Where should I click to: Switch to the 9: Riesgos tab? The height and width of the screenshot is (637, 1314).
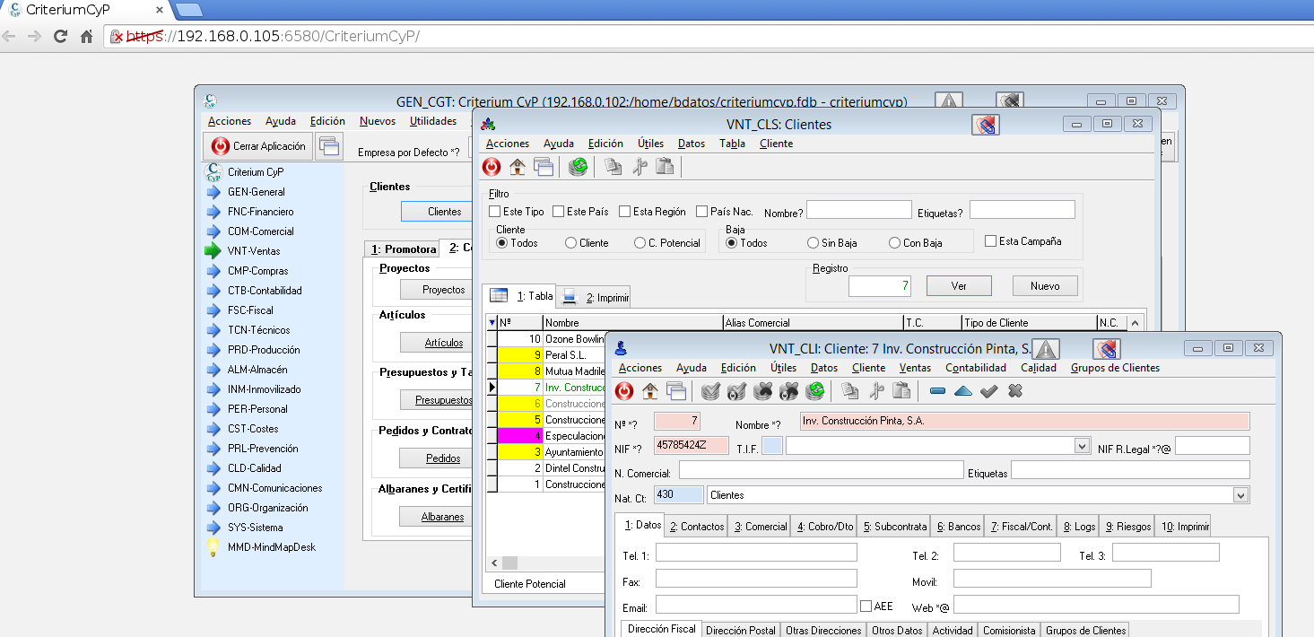[x=1127, y=527]
